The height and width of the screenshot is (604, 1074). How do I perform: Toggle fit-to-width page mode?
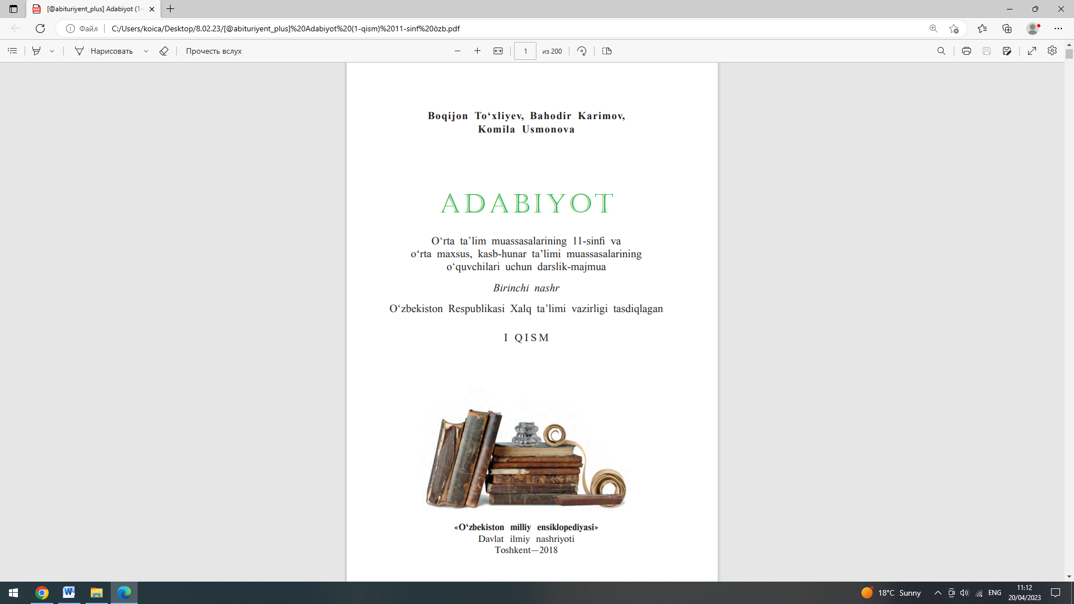[x=498, y=51]
